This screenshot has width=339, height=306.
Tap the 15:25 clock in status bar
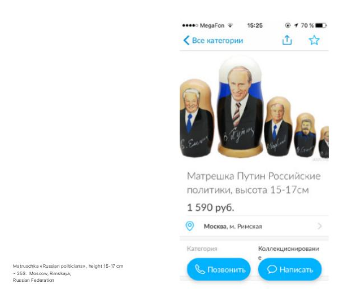(255, 25)
